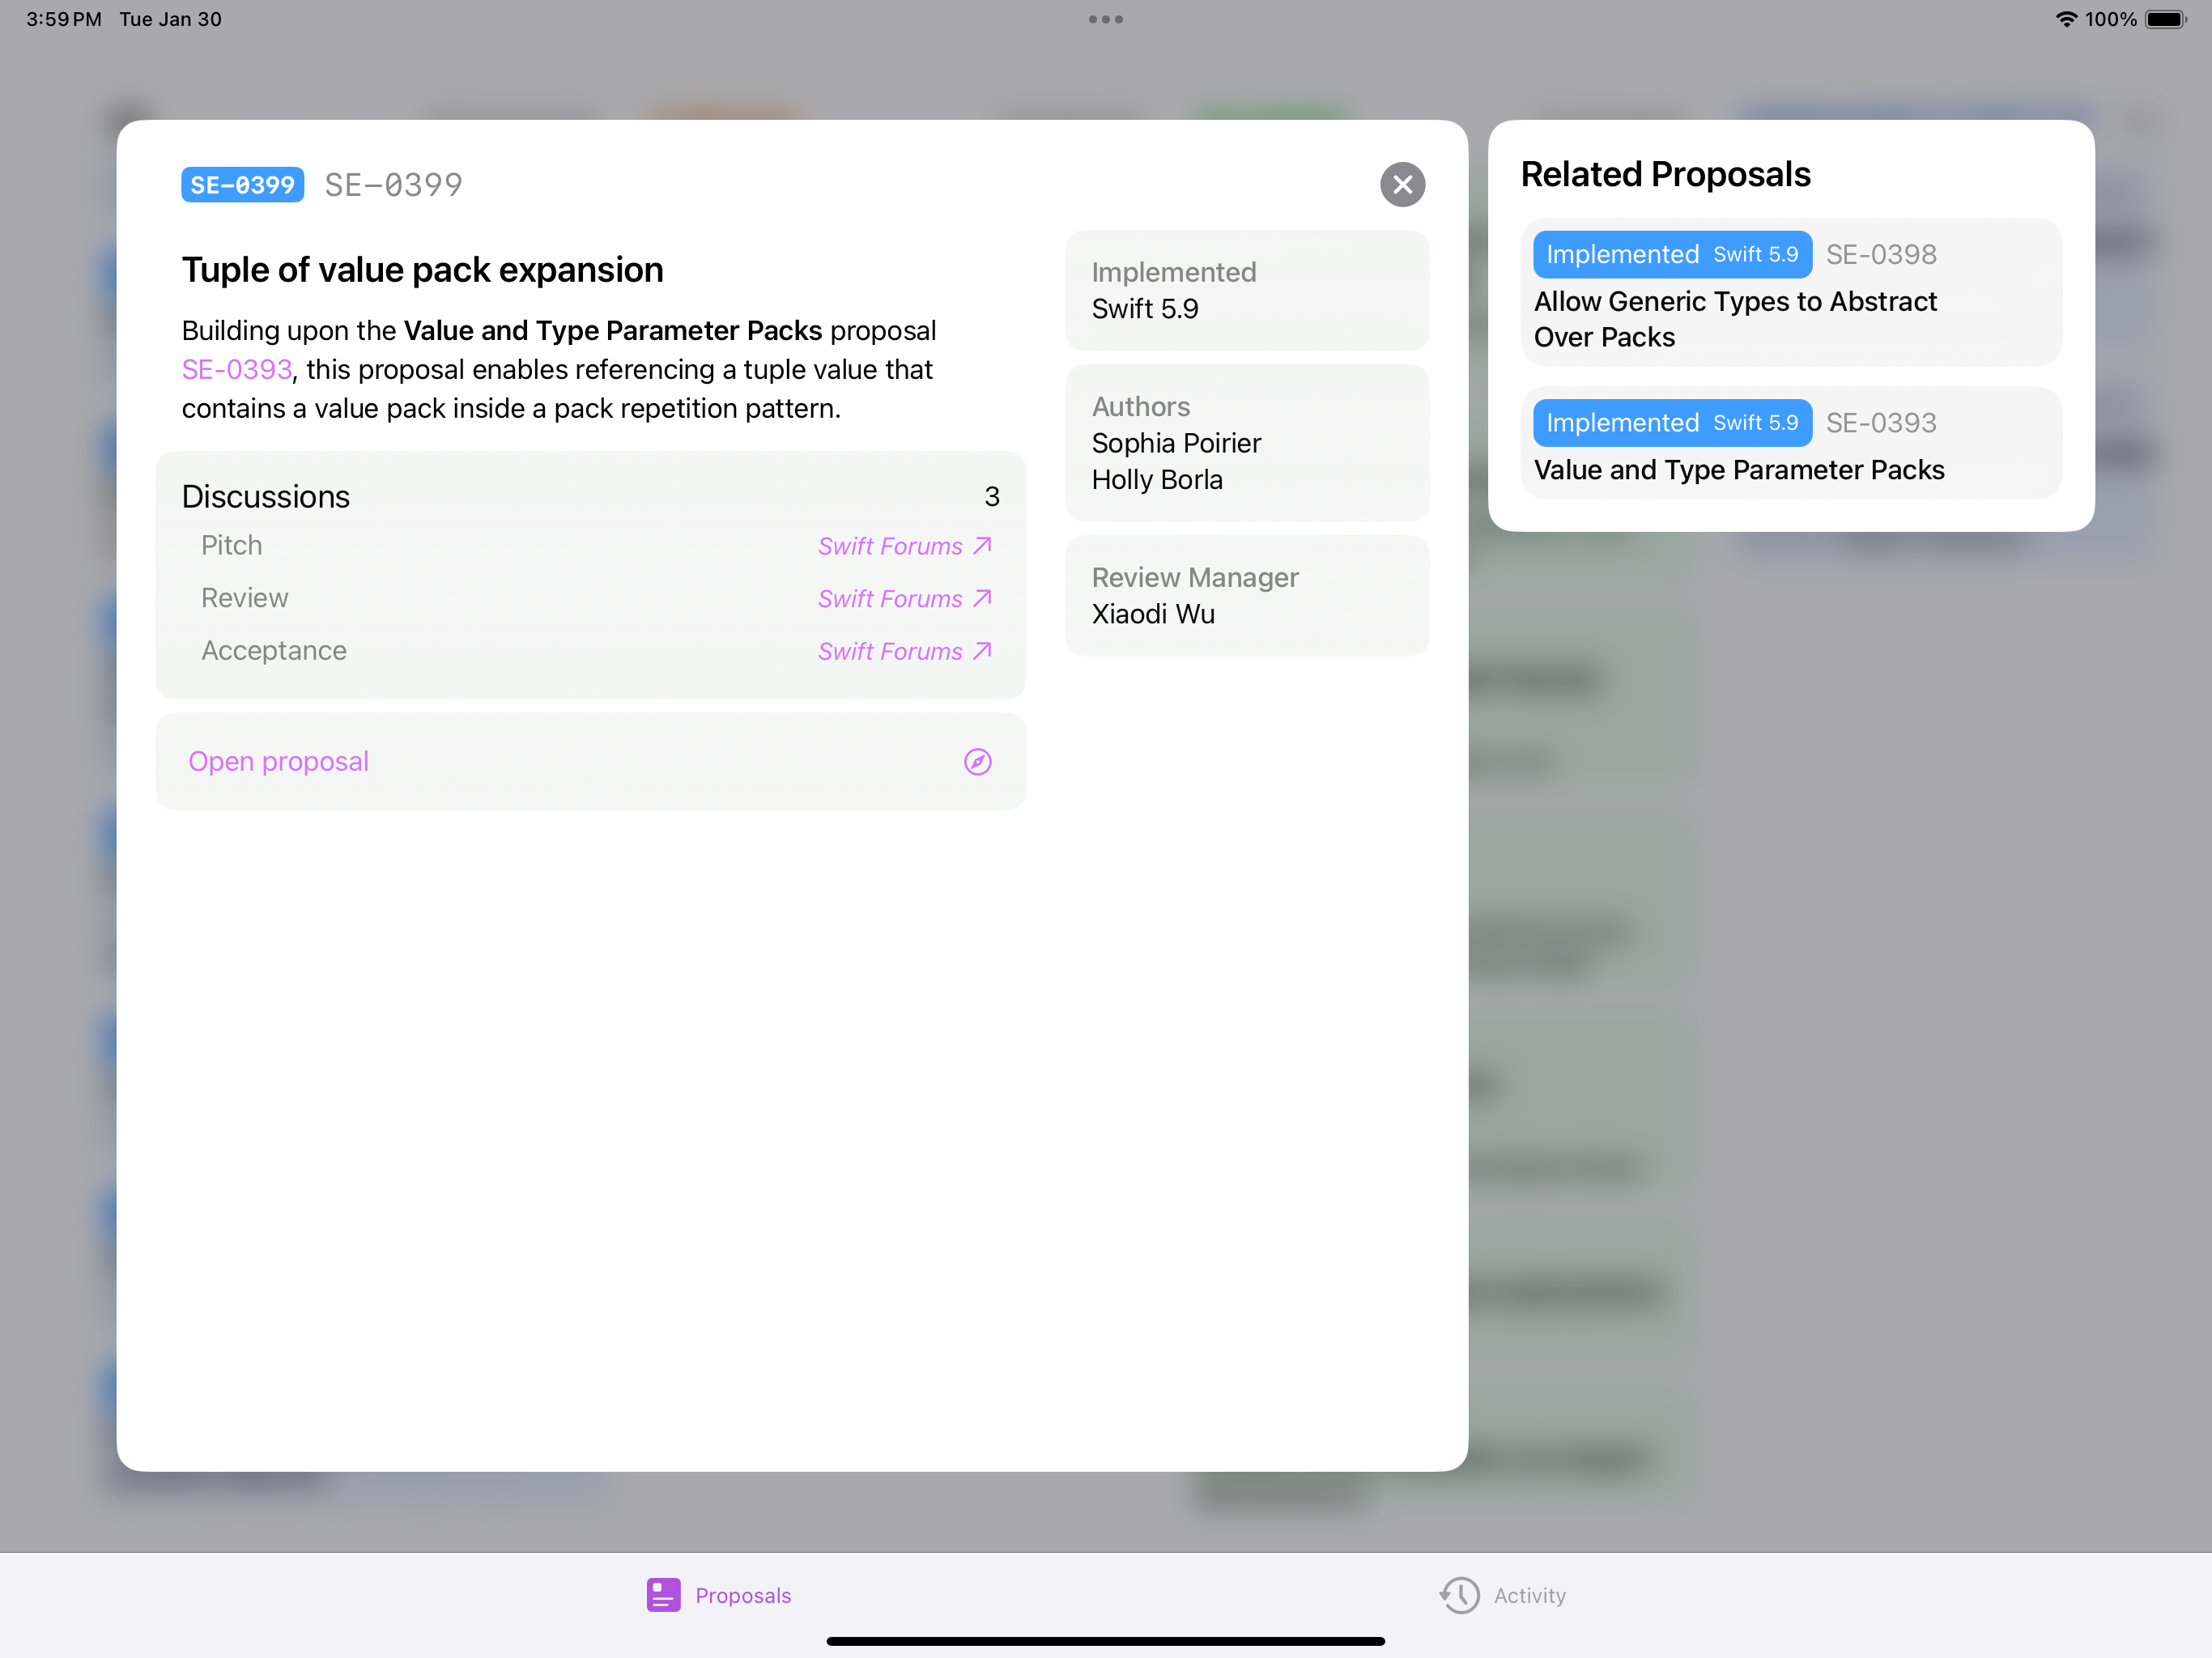The height and width of the screenshot is (1658, 2212).
Task: Open the Acceptance discussion on Swift Forums
Action: [904, 651]
